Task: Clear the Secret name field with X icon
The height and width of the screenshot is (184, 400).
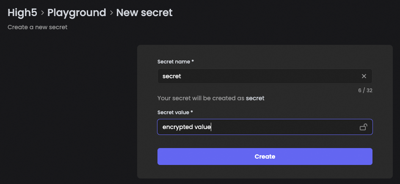Action: [x=364, y=76]
